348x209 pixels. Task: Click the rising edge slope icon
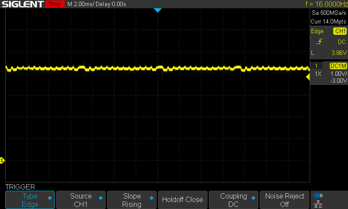[x=319, y=41]
